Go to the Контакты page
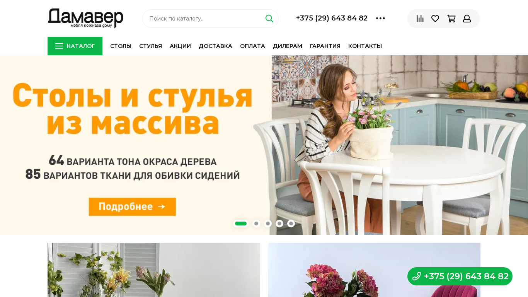Viewport: 528px width, 297px height. pyautogui.click(x=365, y=46)
